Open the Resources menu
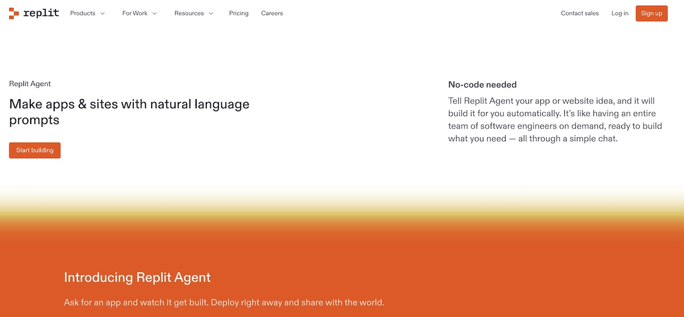The height and width of the screenshot is (317, 684). click(188, 13)
